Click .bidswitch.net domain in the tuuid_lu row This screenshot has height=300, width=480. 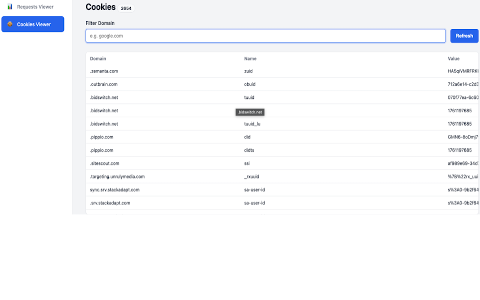[104, 124]
